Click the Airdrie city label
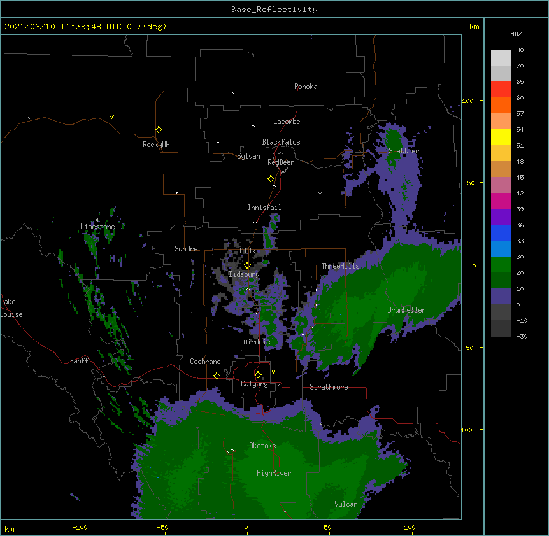Screen dimensions: 549x536 pyautogui.click(x=257, y=342)
